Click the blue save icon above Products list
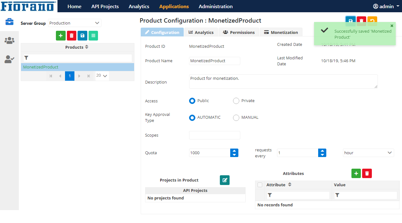 coord(82,36)
